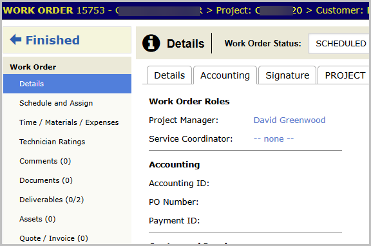Click the Work Order Roles heading
371x246 pixels.
click(x=189, y=102)
